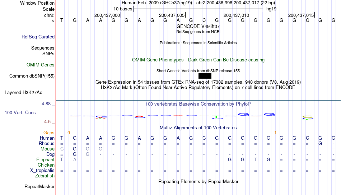Image resolution: width=341 pixels, height=195 pixels.
Task: Click the -4.5 conservation lower value
Action: 47,122
